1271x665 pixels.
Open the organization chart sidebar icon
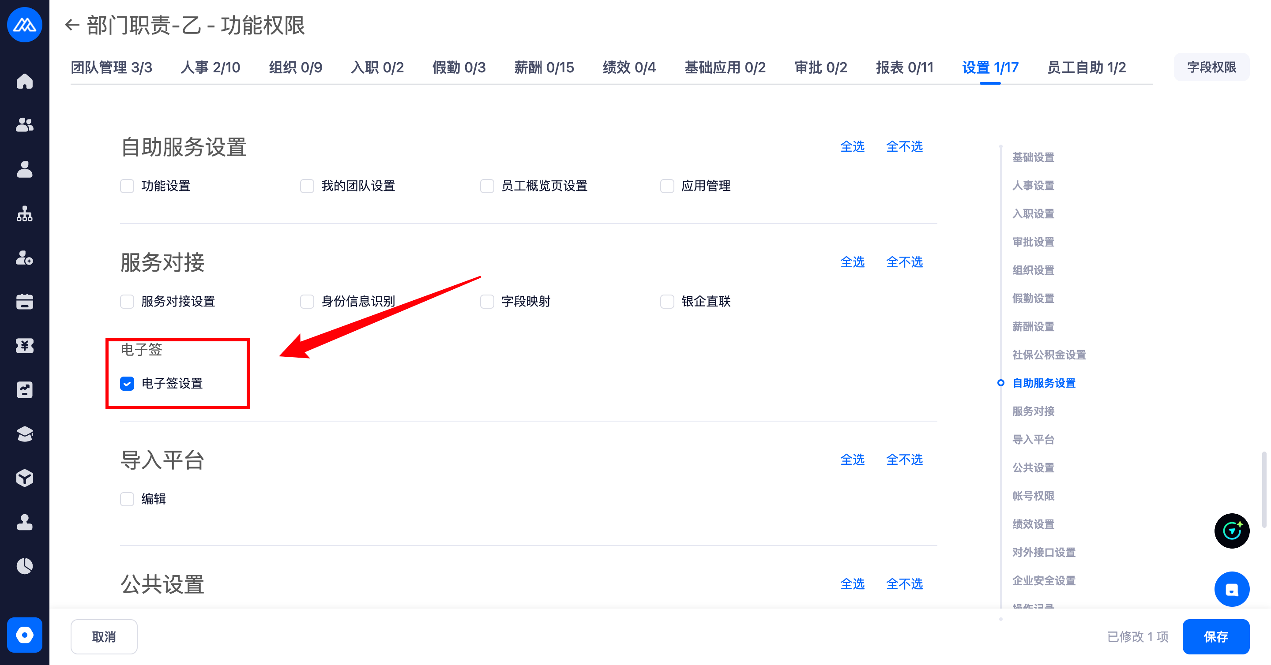(25, 213)
